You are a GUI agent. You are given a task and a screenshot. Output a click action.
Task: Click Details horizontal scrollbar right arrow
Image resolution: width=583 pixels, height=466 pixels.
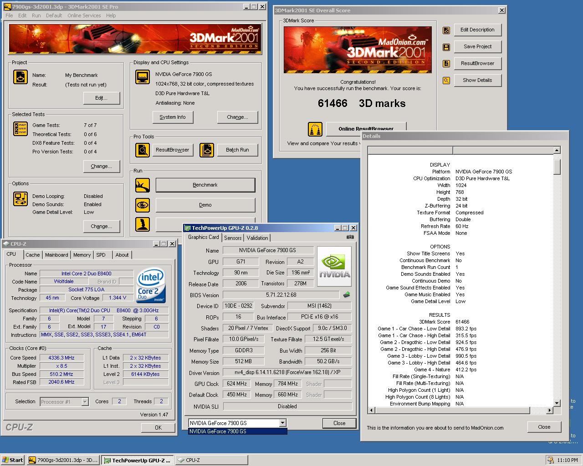550,410
